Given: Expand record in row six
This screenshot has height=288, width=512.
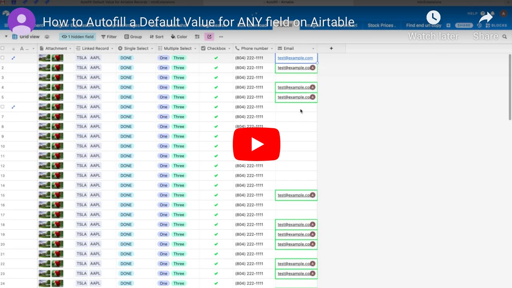Looking at the screenshot, I should (x=13, y=107).
